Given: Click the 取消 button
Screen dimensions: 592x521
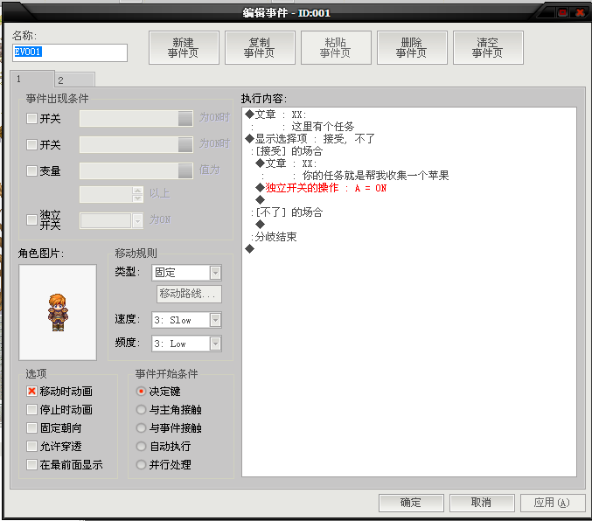Looking at the screenshot, I should [482, 503].
